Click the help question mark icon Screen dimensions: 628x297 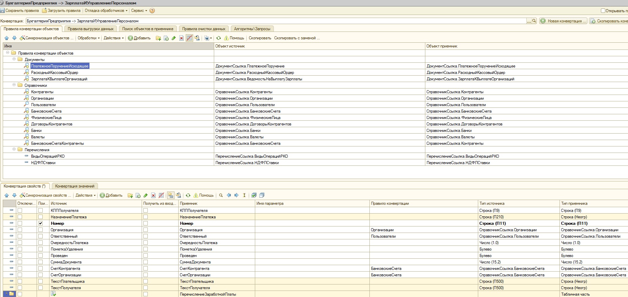tap(152, 11)
